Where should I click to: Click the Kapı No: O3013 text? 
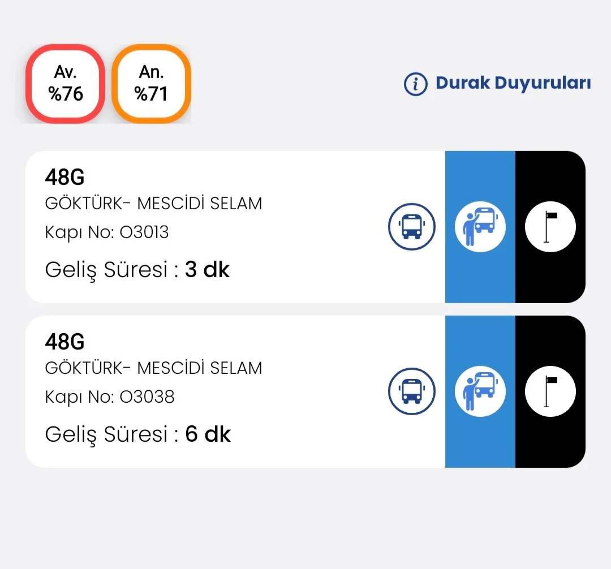107,232
